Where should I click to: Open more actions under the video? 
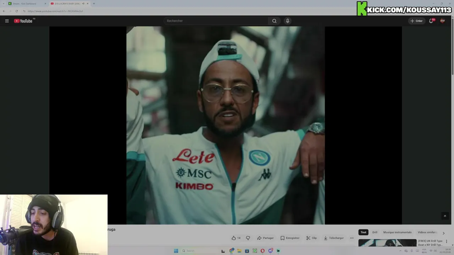pyautogui.click(x=352, y=238)
